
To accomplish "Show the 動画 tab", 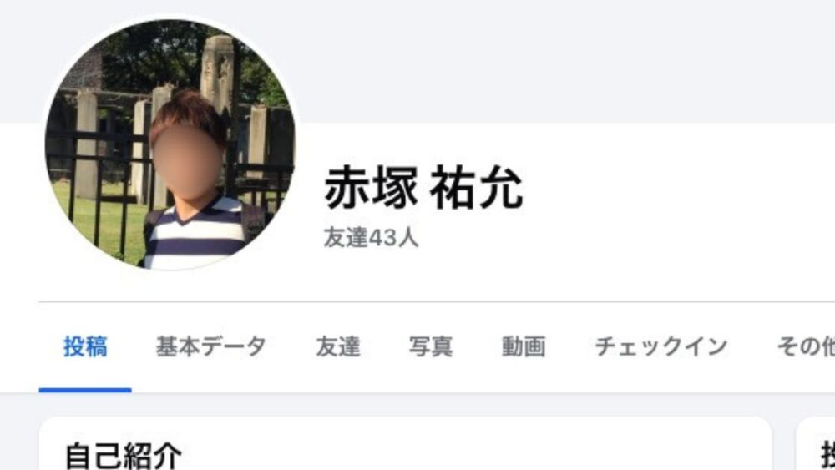I will 524,346.
